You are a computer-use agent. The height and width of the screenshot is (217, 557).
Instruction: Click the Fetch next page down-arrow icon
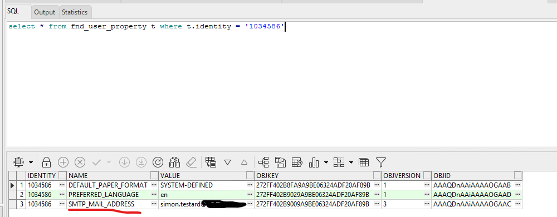(x=124, y=162)
